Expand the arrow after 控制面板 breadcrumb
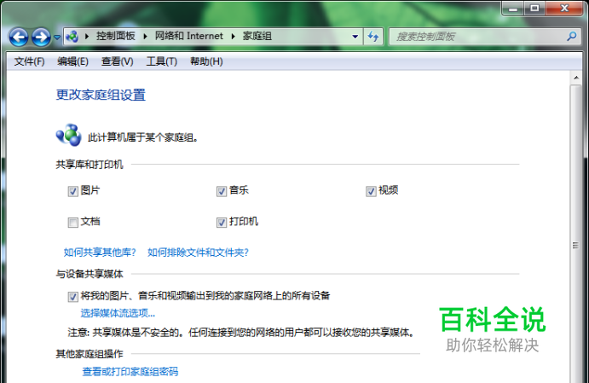Viewport: 589px width, 383px height. [x=146, y=37]
